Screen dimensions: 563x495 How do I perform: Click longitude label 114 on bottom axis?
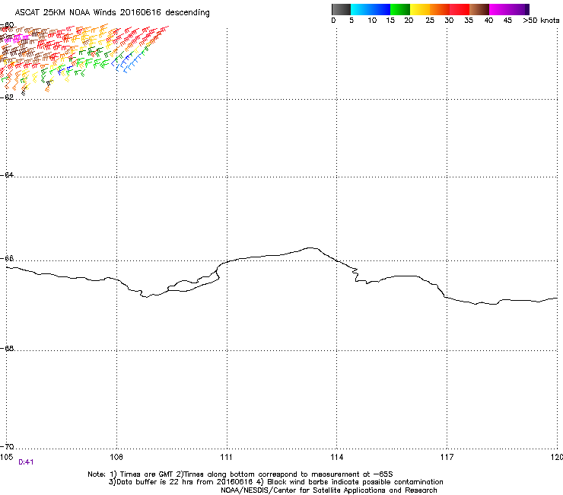(x=337, y=457)
